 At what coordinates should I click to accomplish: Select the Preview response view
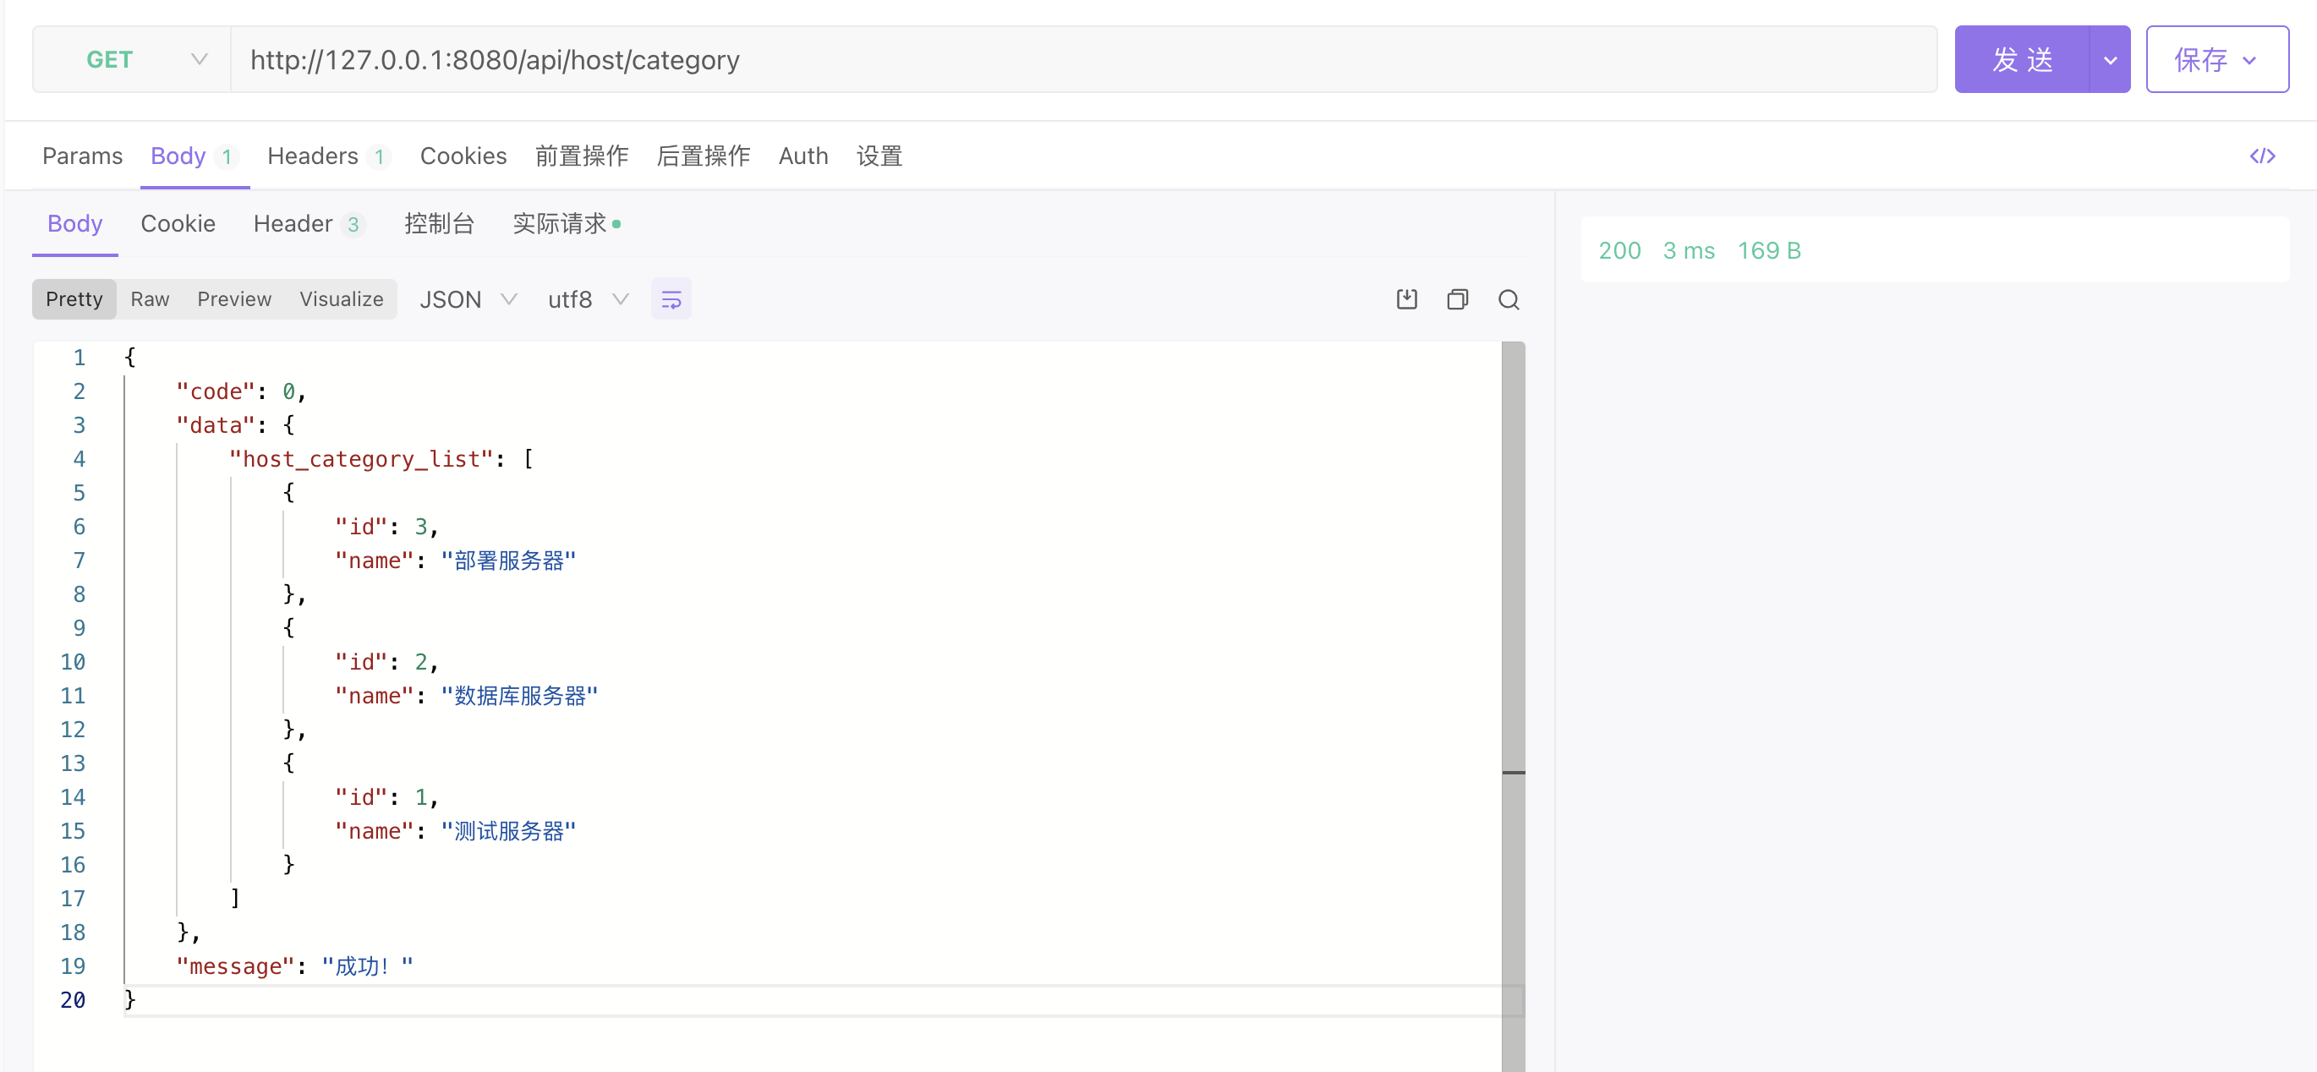point(234,299)
